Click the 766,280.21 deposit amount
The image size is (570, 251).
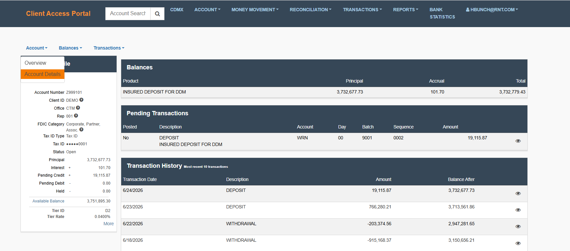(x=380, y=207)
